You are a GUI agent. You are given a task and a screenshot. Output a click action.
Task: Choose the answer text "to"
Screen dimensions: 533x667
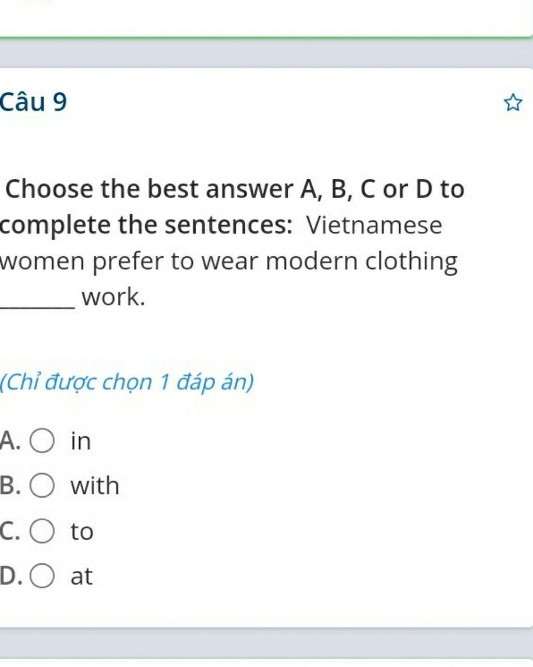click(82, 532)
